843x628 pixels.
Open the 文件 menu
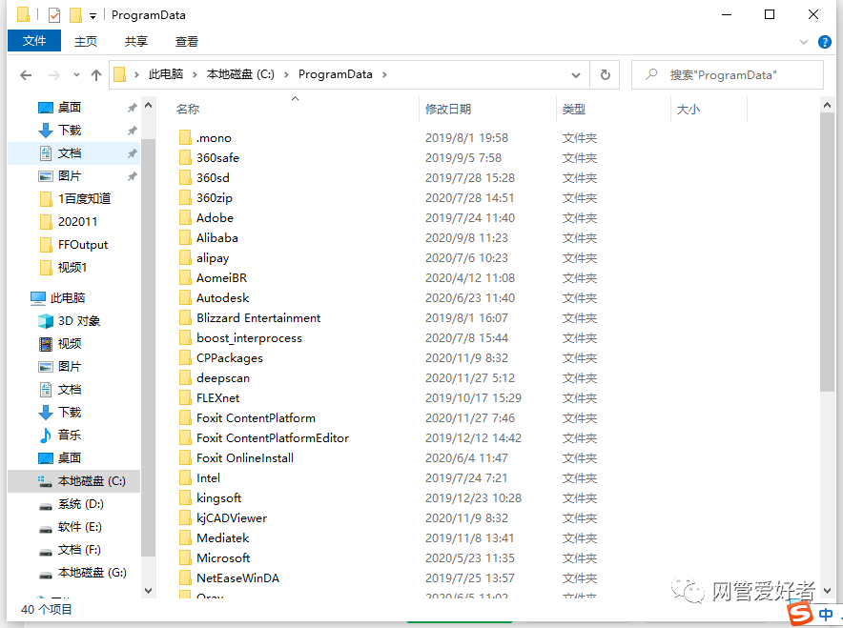pyautogui.click(x=34, y=41)
